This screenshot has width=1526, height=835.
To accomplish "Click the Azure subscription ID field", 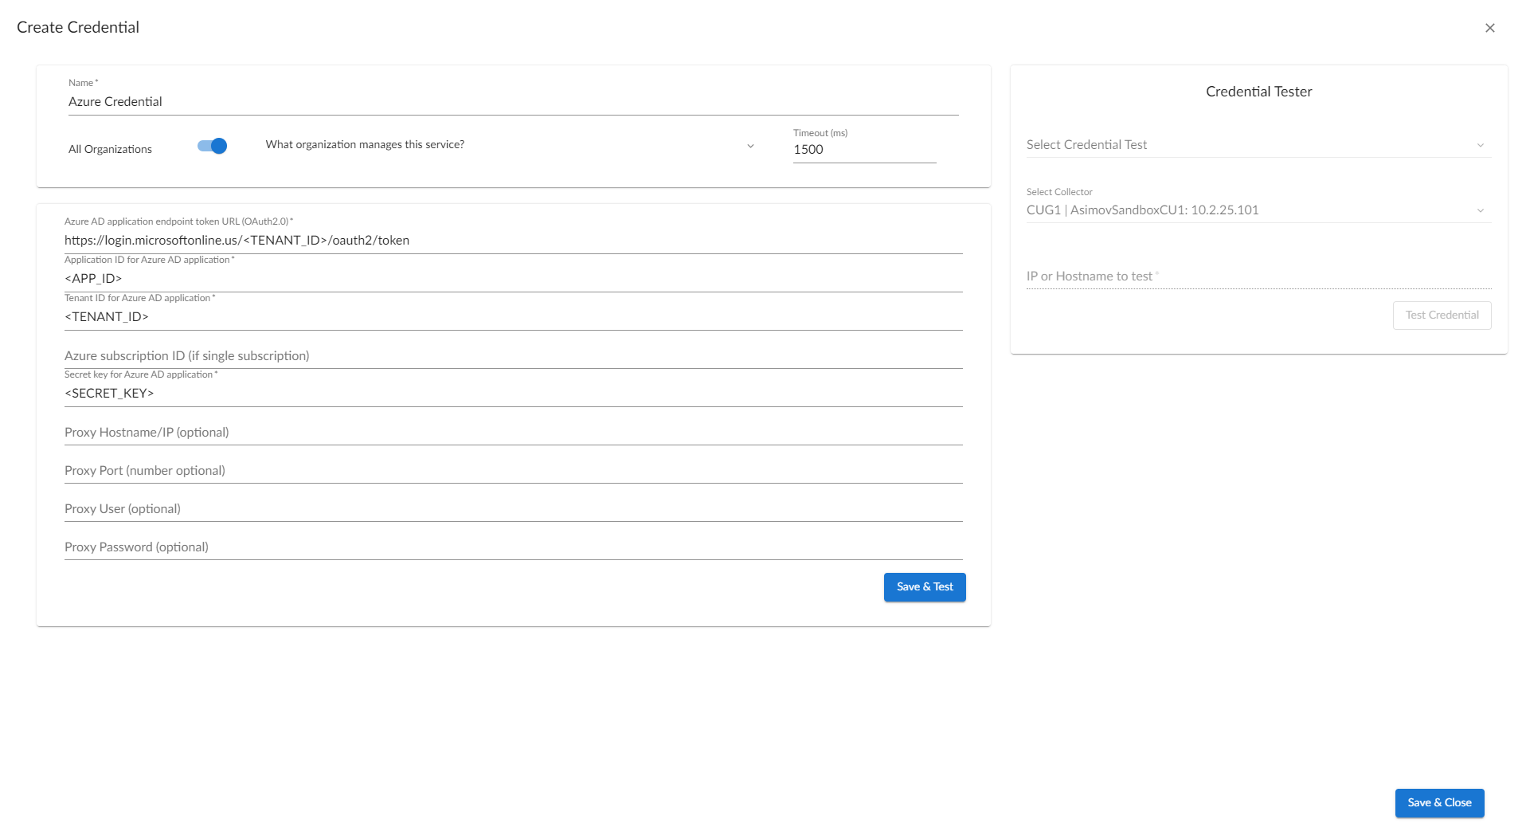I will point(513,356).
